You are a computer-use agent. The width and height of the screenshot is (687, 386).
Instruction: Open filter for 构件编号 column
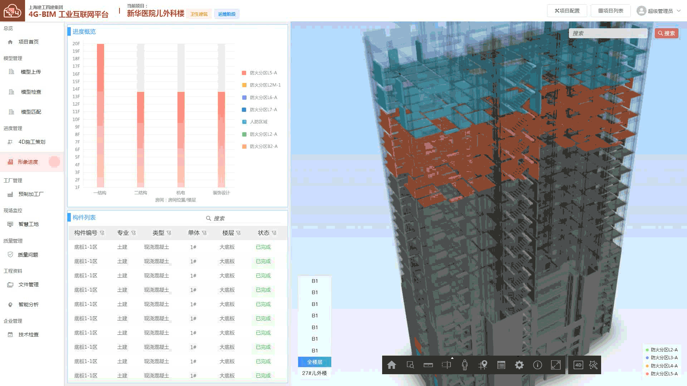point(102,233)
